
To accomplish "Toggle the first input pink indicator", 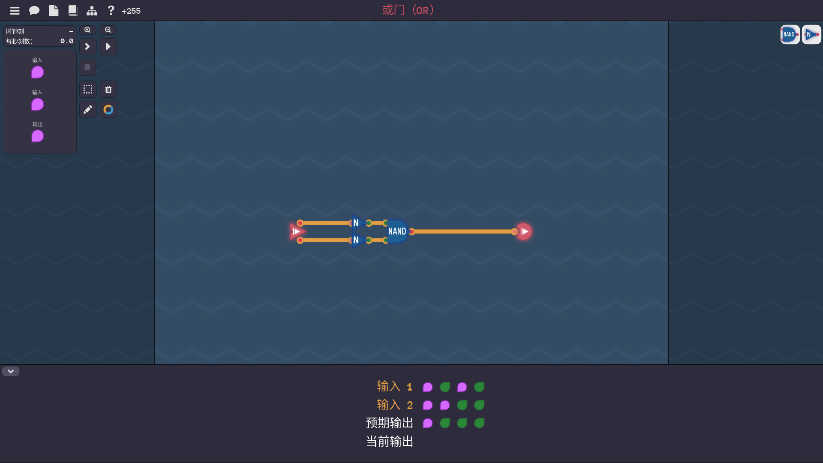I will (38, 72).
